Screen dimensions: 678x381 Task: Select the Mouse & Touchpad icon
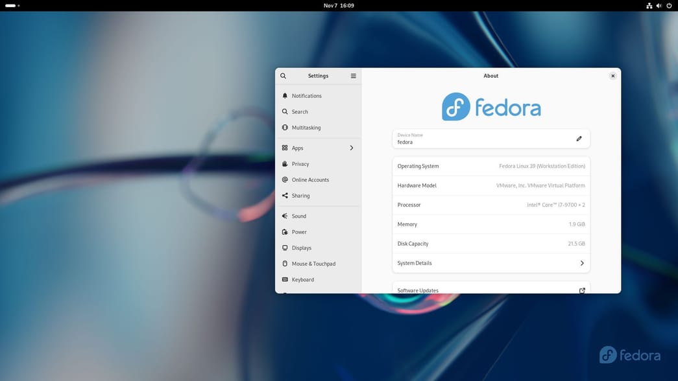tap(284, 263)
